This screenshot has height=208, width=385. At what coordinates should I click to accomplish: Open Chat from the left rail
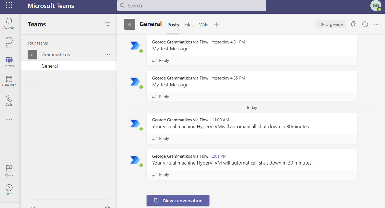click(9, 43)
